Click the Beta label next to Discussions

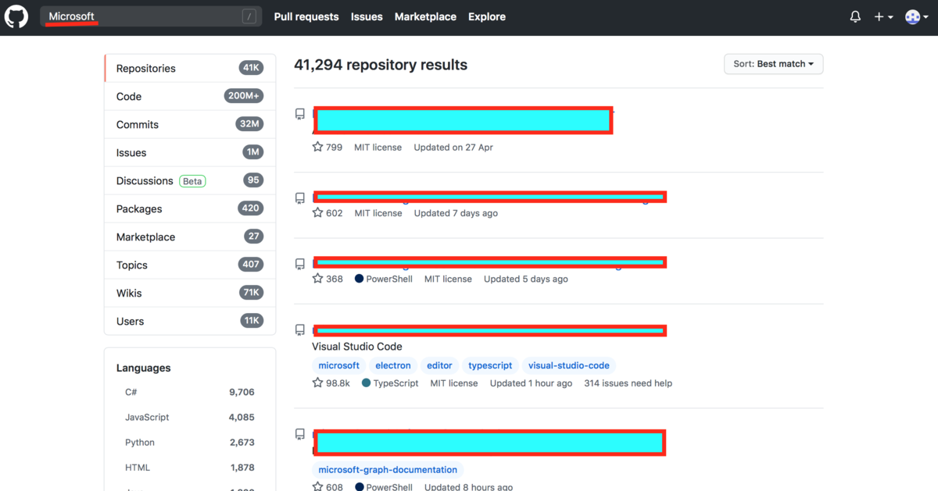(x=192, y=181)
